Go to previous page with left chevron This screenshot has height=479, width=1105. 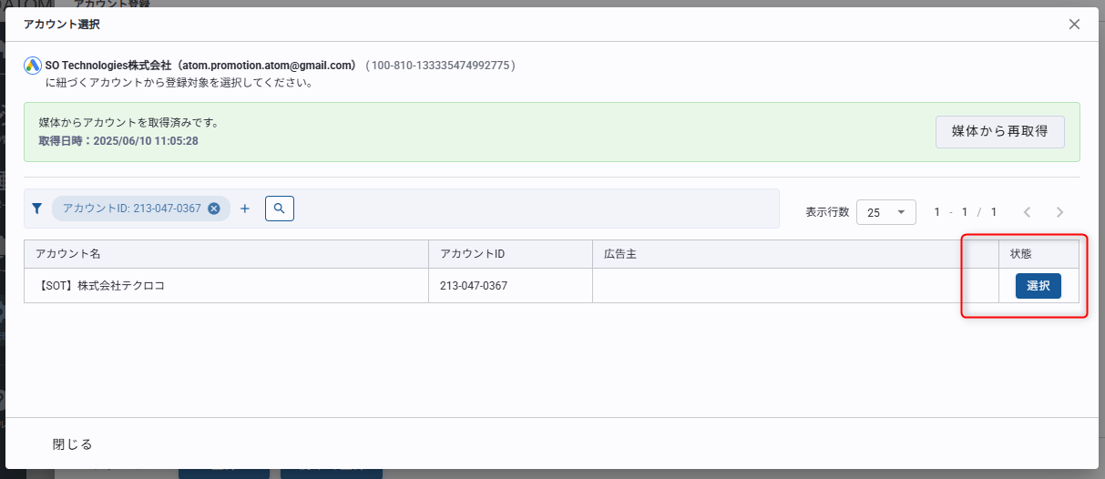[x=1027, y=212]
